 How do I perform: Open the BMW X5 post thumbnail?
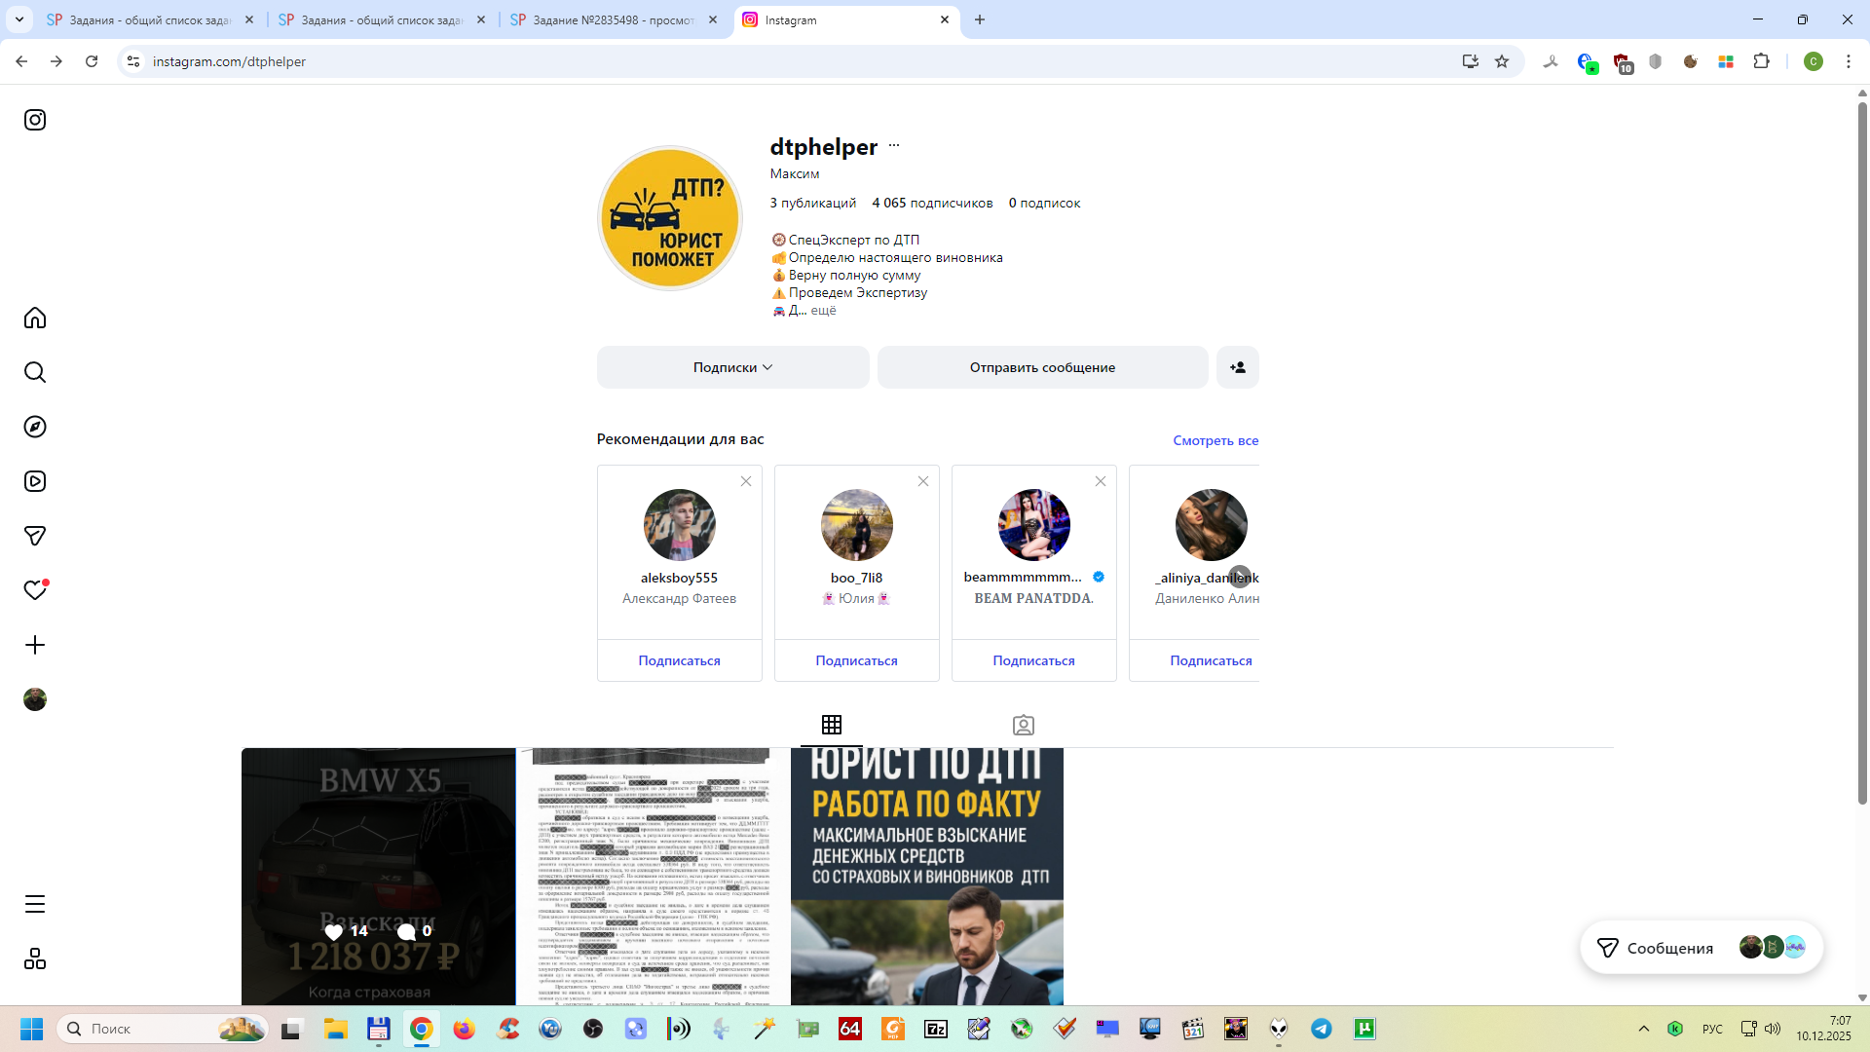coord(378,876)
